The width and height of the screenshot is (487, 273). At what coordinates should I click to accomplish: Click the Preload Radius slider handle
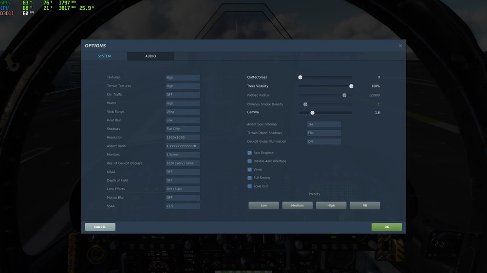click(344, 95)
